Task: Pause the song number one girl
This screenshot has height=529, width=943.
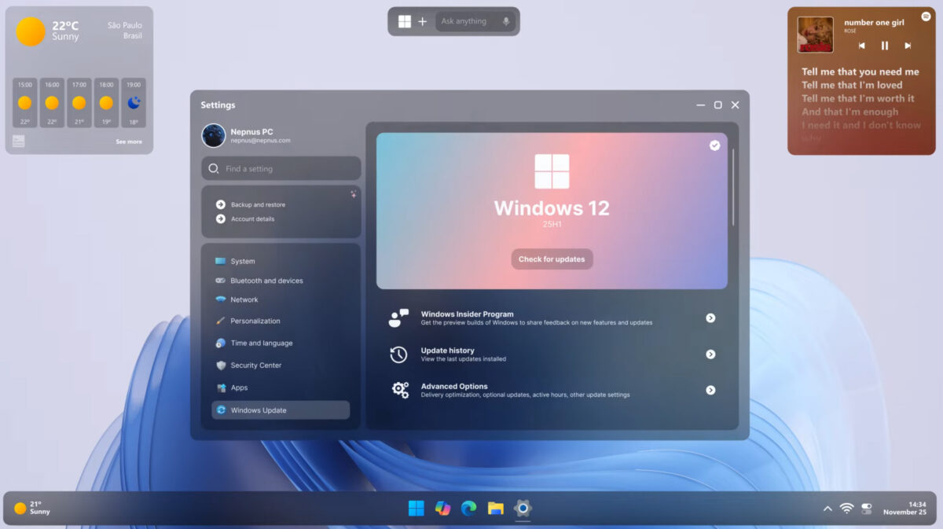Action: 884,45
